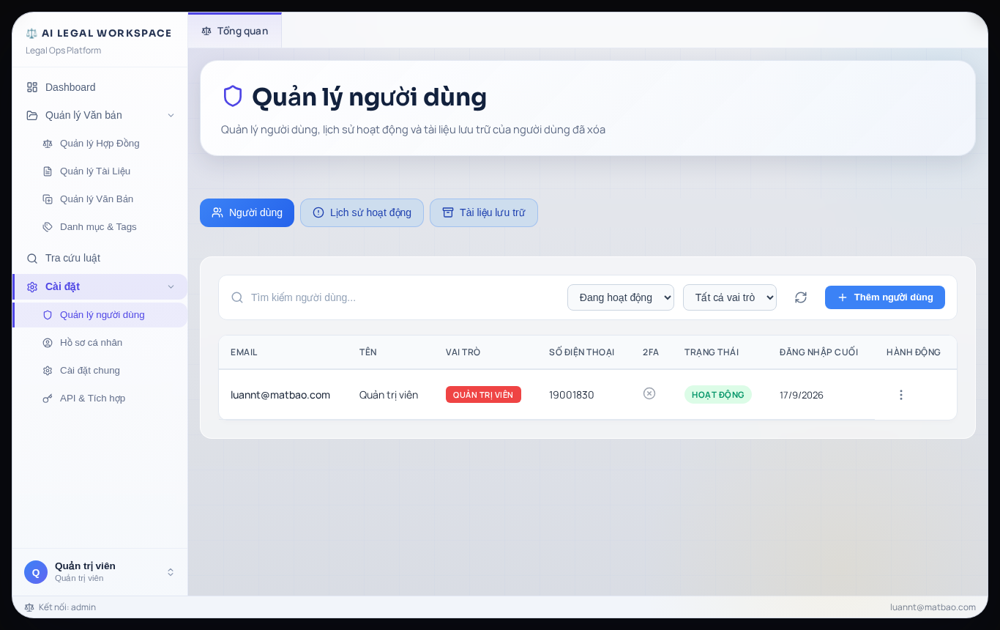1000x630 pixels.
Task: Click the Q avatar in the sidebar footer
Action: click(36, 572)
